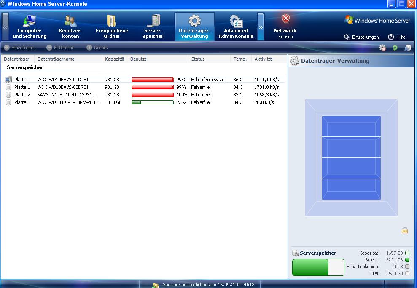
Task: Select the Platte 1 disk icon
Action: [x=8, y=87]
